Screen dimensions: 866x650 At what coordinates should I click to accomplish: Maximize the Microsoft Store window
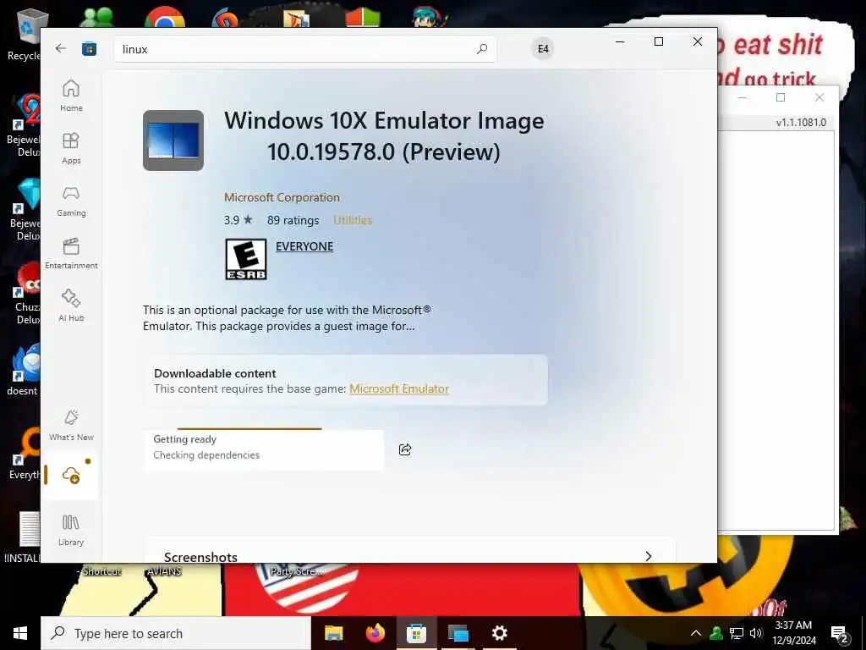[x=658, y=41]
